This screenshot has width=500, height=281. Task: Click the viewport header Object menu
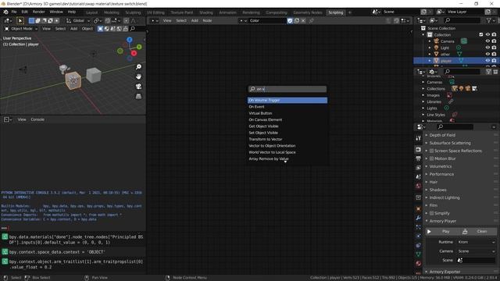pos(87,29)
